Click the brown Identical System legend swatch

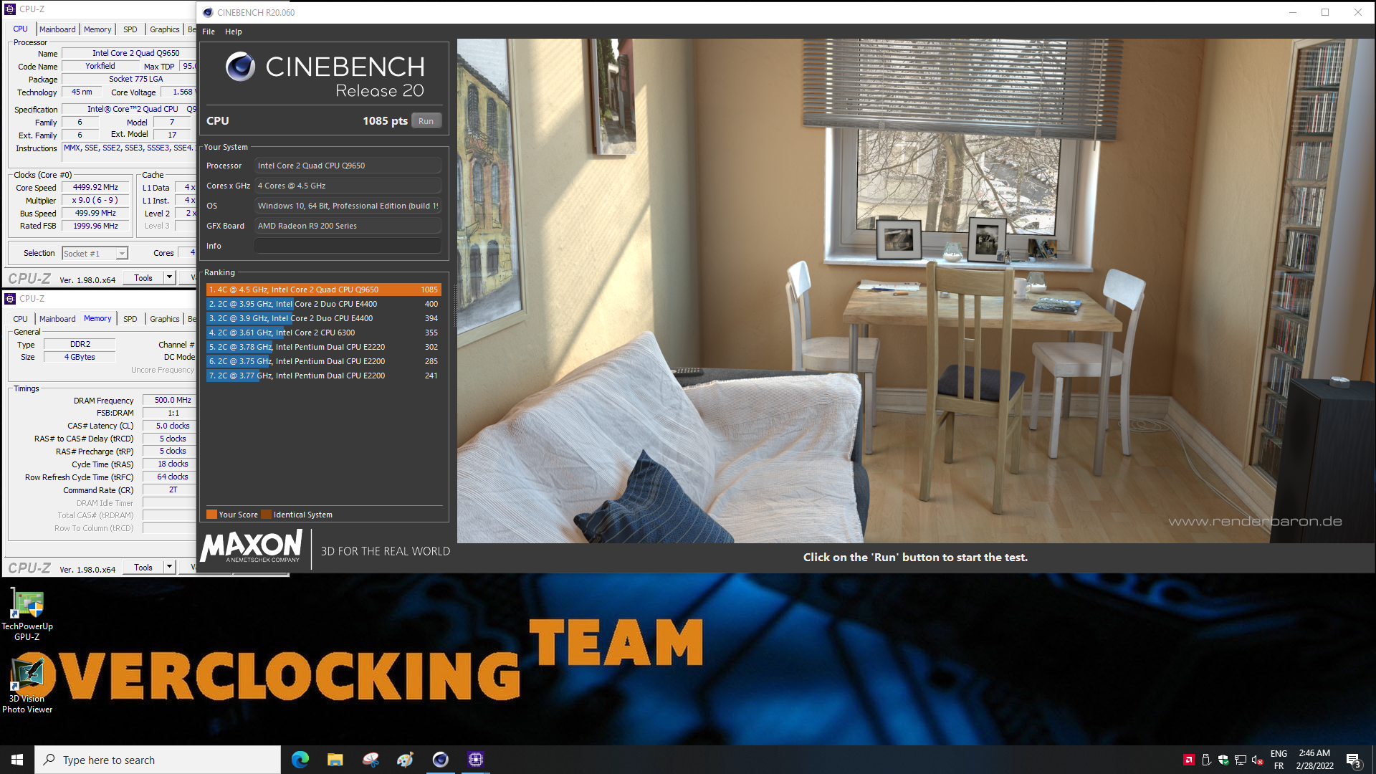[267, 515]
